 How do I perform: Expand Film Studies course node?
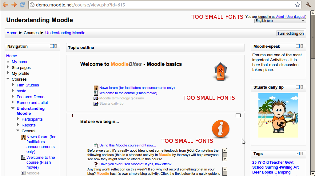(13, 85)
